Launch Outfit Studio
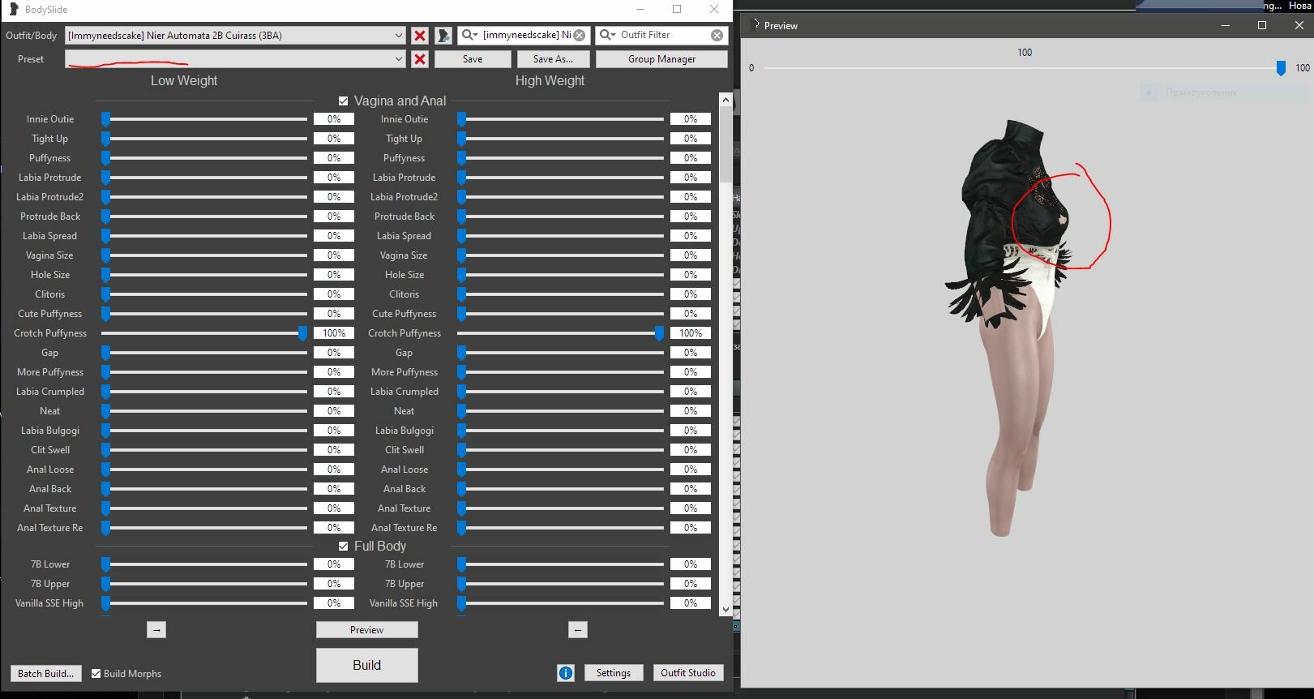The width and height of the screenshot is (1314, 699). click(687, 673)
